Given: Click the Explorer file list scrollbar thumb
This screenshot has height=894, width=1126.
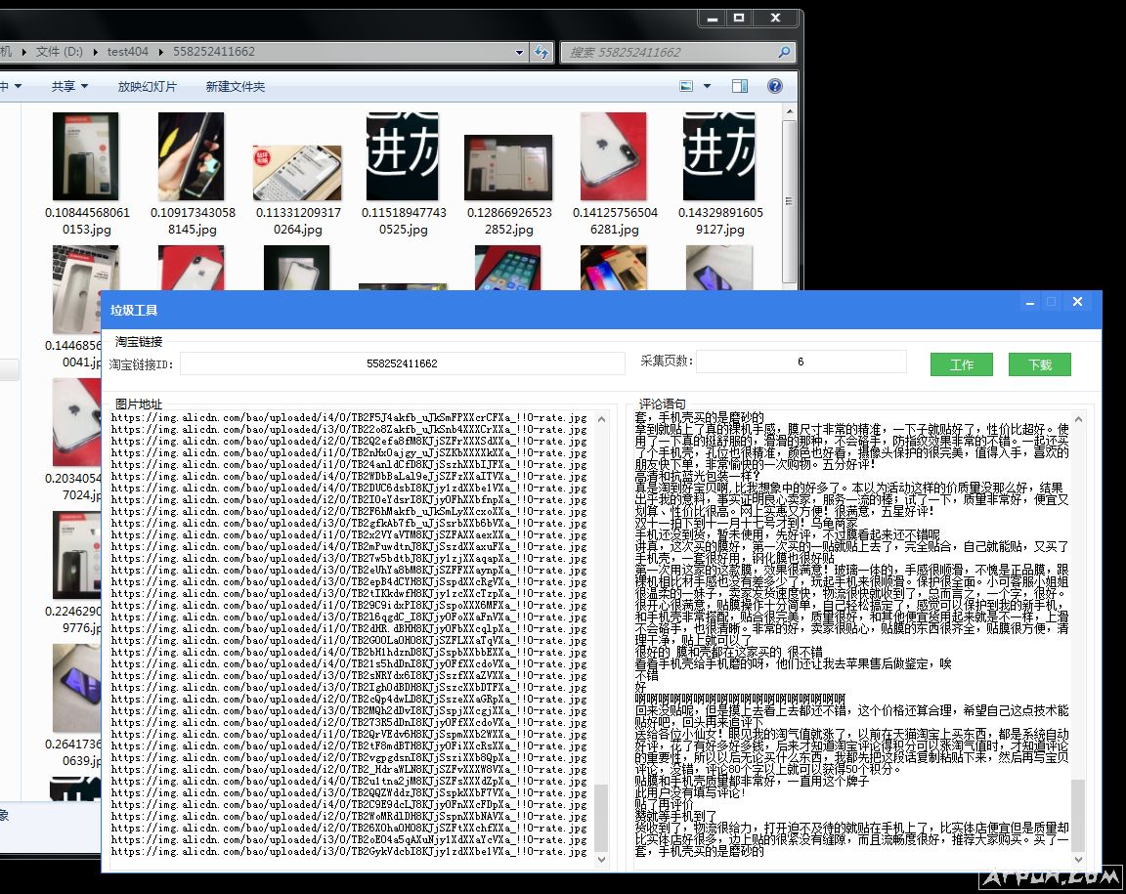Looking at the screenshot, I should 789,201.
